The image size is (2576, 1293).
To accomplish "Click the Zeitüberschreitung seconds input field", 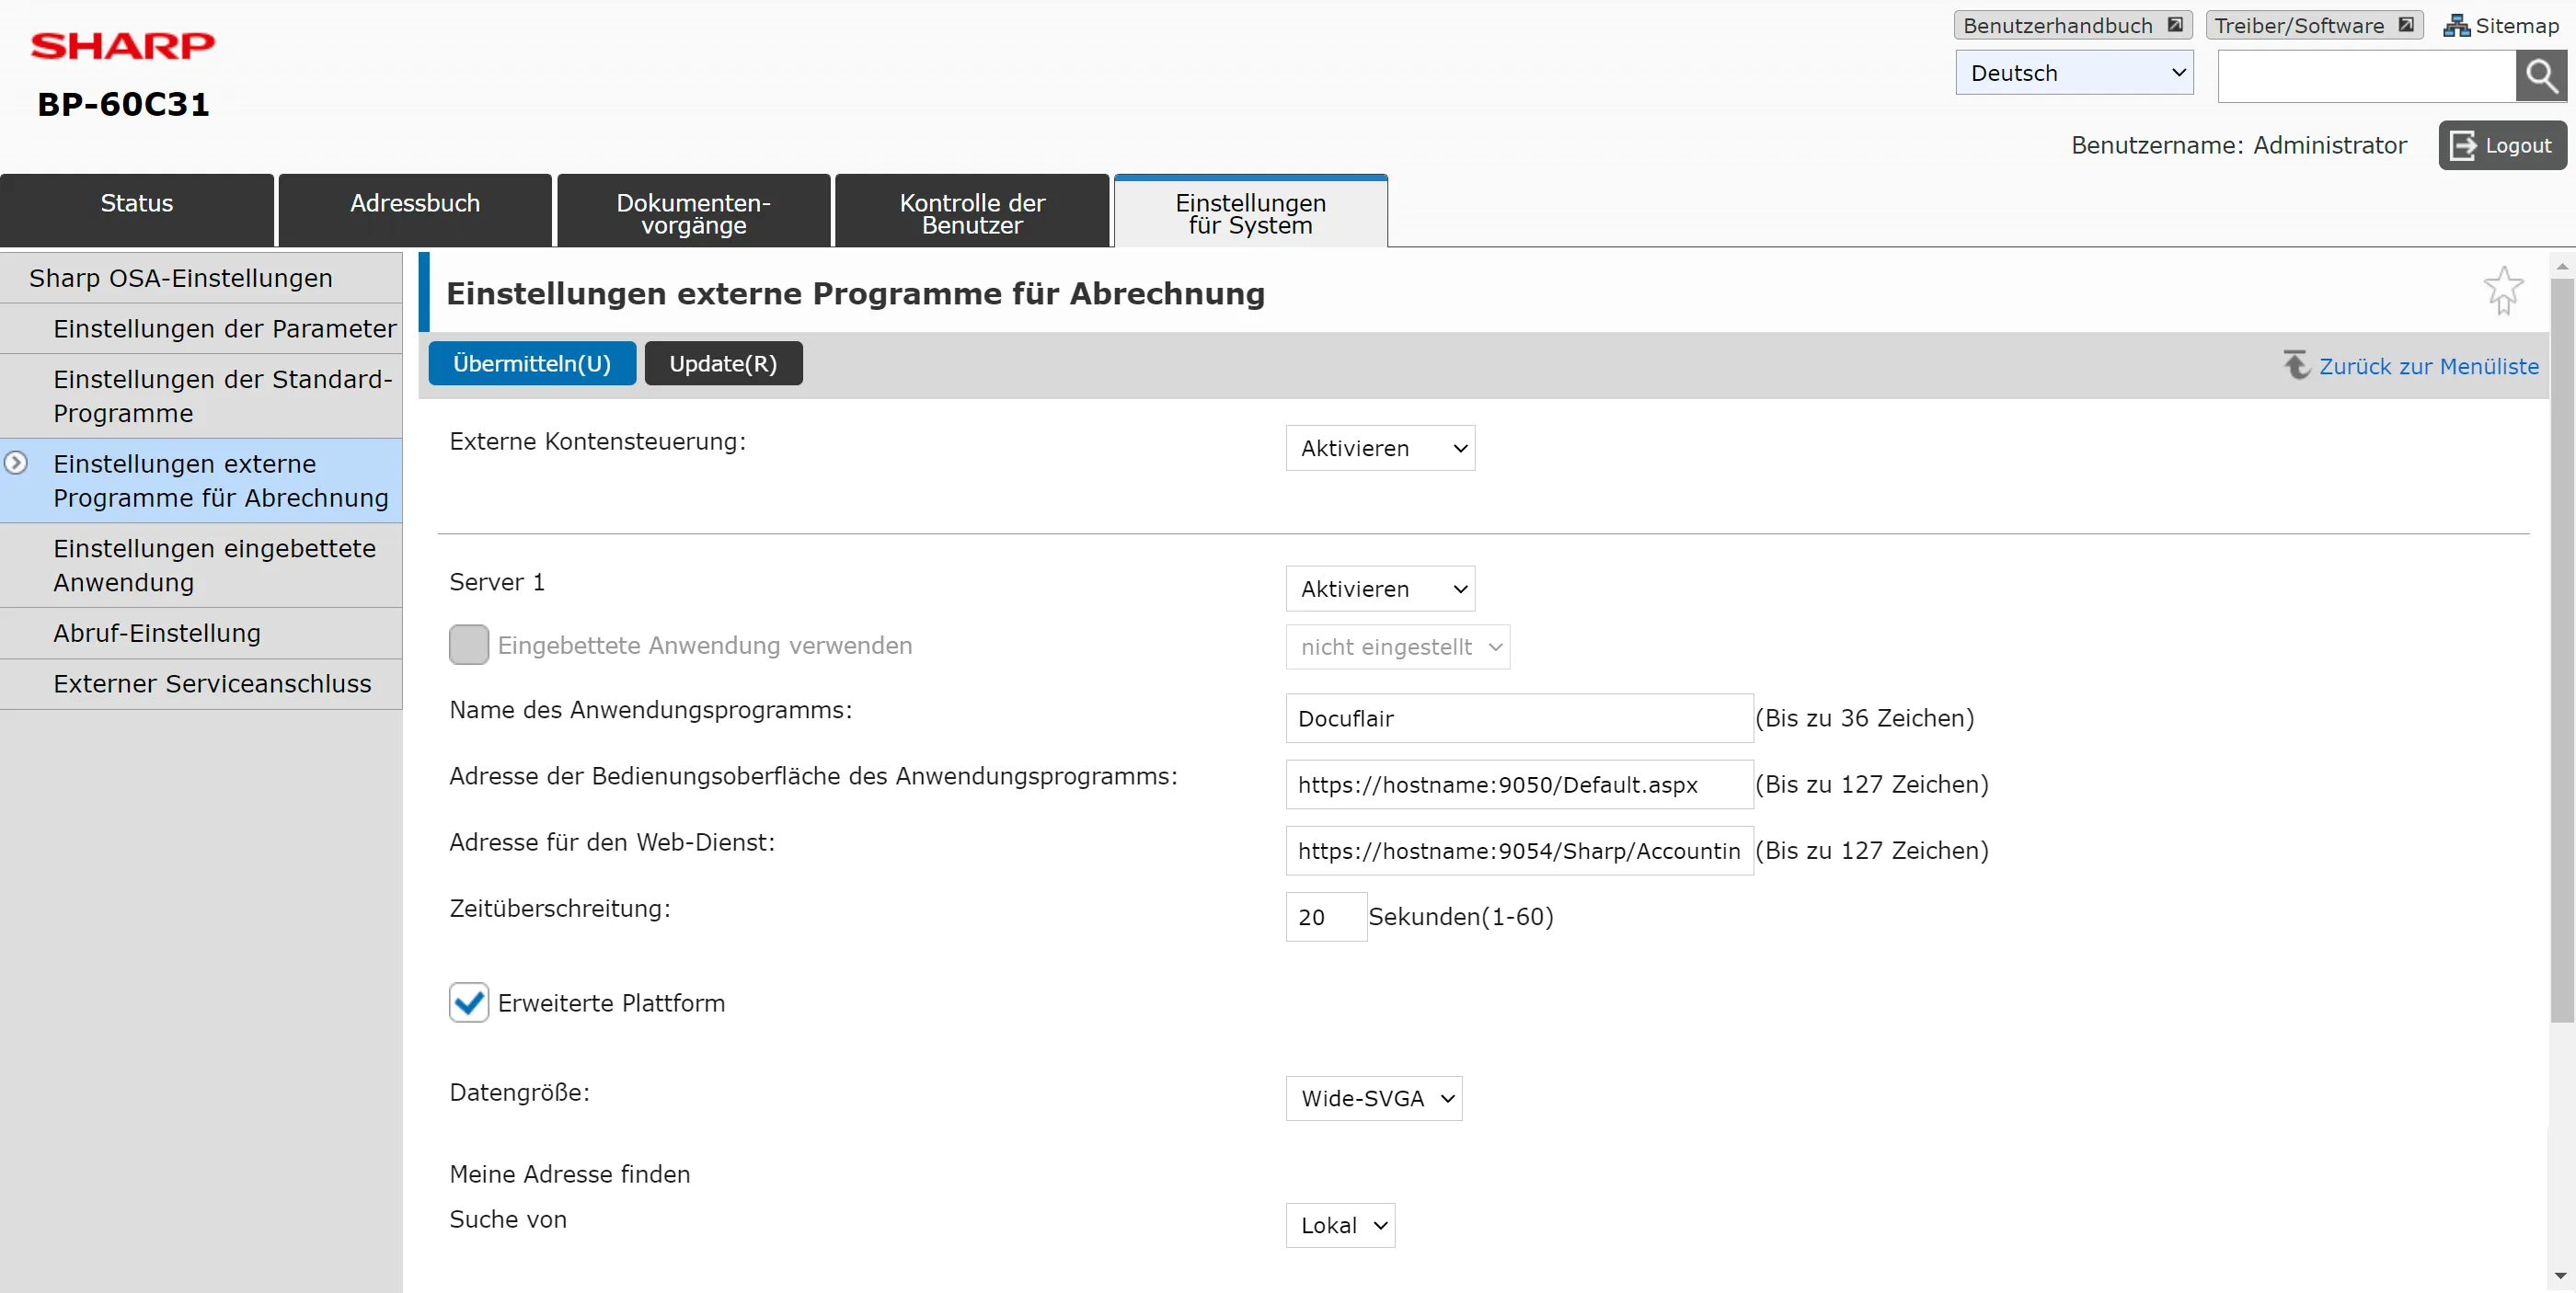I will click(x=1325, y=916).
